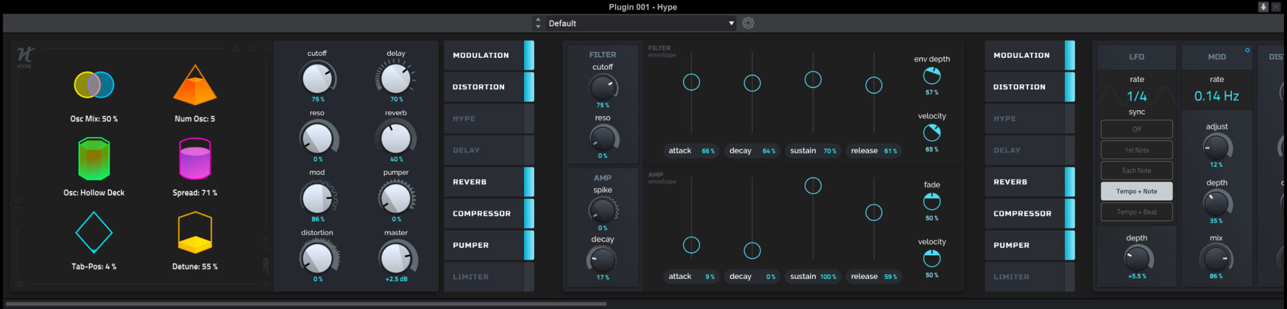The height and width of the screenshot is (309, 1287).
Task: Click the cyan Tab-Pos diamond icon
Action: [x=94, y=233]
